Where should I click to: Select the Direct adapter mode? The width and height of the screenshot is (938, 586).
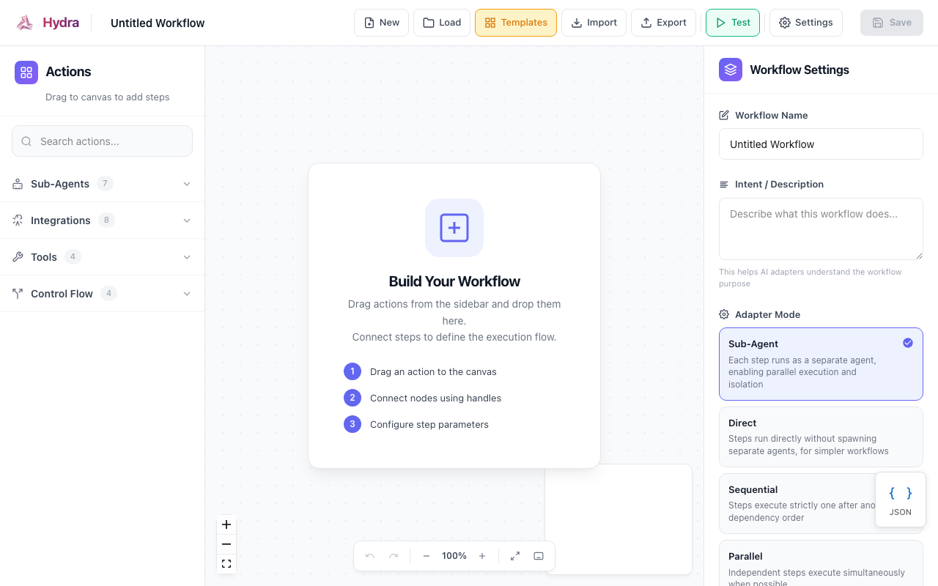[x=821, y=436]
